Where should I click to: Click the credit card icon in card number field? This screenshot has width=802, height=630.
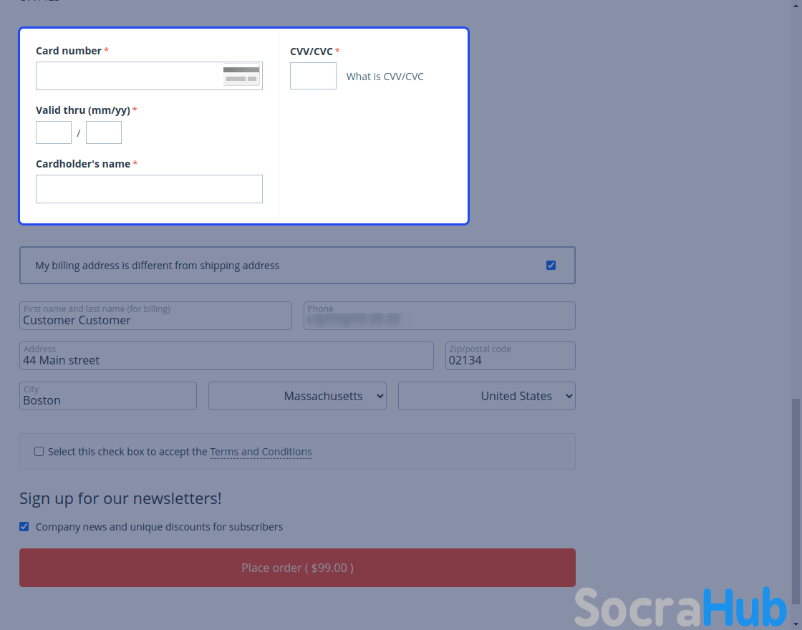(241, 75)
